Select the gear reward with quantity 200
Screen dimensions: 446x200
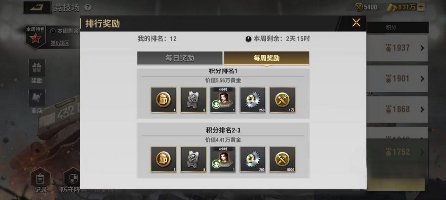(x=253, y=160)
